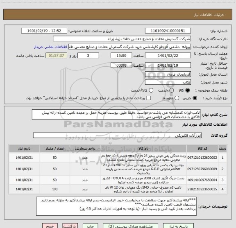The image size is (236, 228).
Task: Click the نام کالا column header
Action: (x=143, y=149)
